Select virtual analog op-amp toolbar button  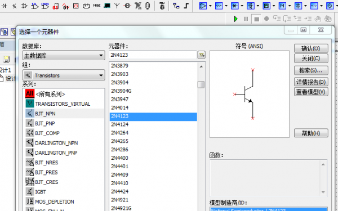pos(203,6)
